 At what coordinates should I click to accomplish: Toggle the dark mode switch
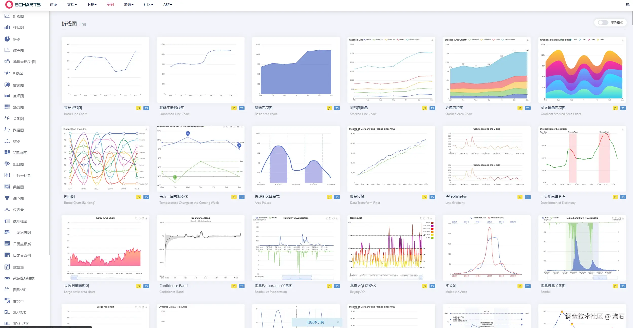pyautogui.click(x=603, y=23)
